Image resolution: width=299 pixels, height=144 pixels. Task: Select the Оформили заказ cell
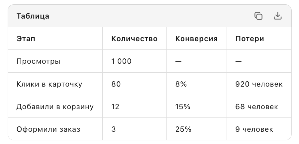click(48, 129)
